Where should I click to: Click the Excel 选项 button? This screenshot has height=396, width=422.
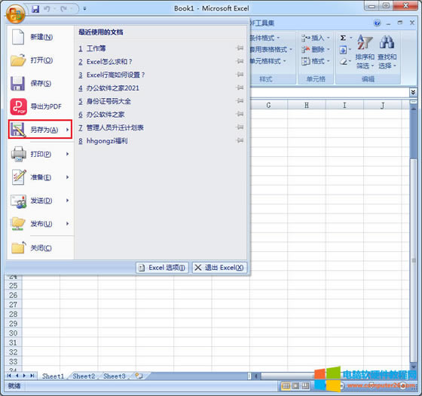[x=162, y=268]
